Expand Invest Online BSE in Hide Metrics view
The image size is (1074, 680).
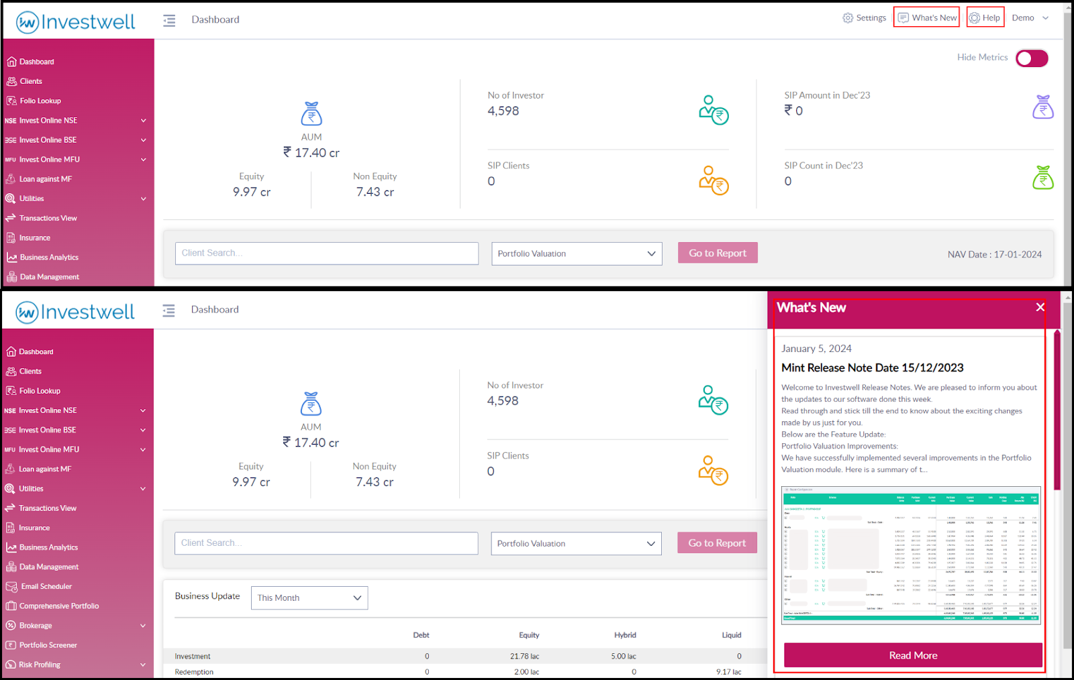(77, 140)
